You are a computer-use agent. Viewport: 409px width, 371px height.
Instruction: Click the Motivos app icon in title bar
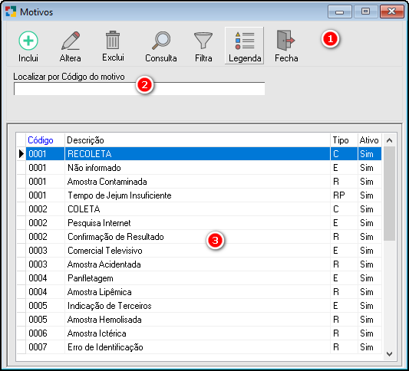coord(11,11)
